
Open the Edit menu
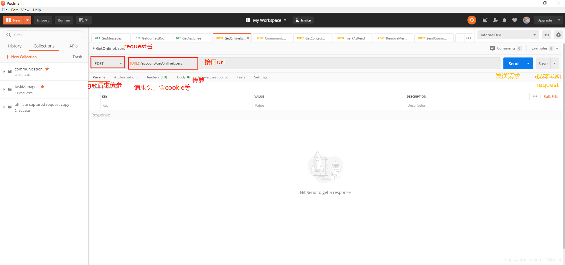pos(14,10)
